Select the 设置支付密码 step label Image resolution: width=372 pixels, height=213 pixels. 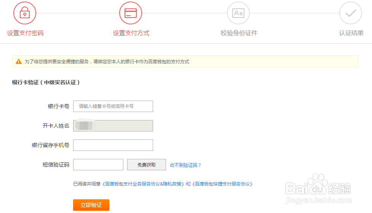click(25, 33)
